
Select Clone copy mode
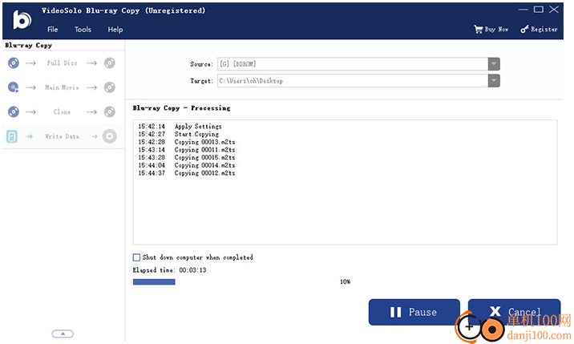[62, 111]
